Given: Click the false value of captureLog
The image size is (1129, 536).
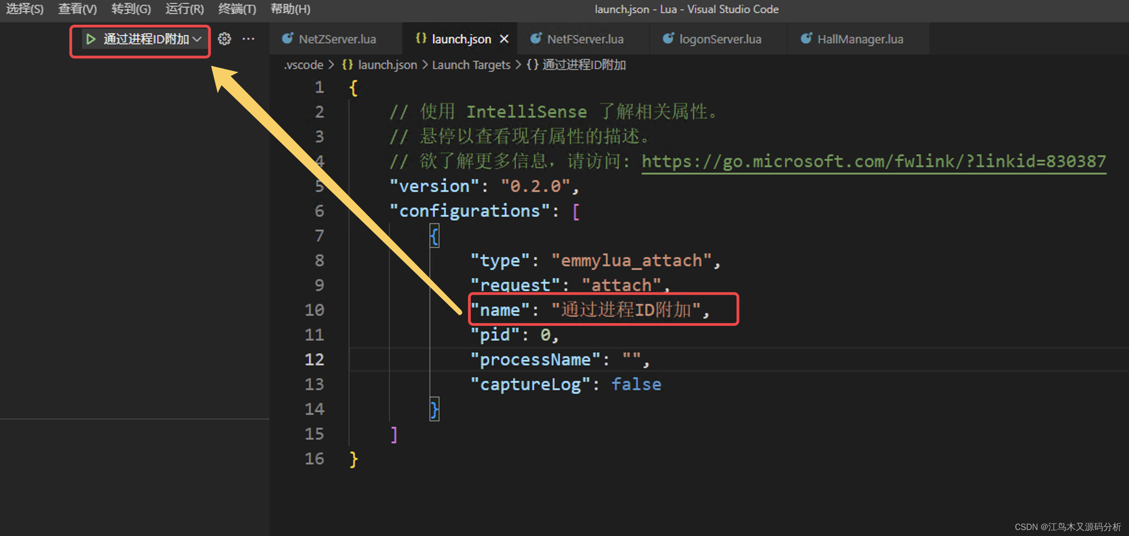Looking at the screenshot, I should [x=636, y=384].
